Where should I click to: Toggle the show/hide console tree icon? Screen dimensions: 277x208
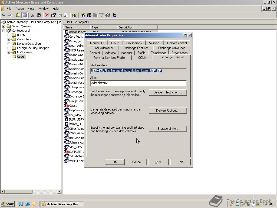point(24,15)
